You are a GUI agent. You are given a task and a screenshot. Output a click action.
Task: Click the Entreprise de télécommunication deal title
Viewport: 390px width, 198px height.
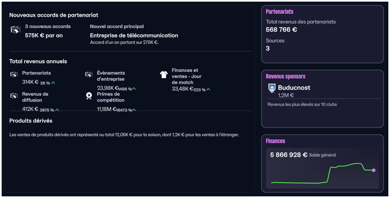pyautogui.click(x=134, y=35)
